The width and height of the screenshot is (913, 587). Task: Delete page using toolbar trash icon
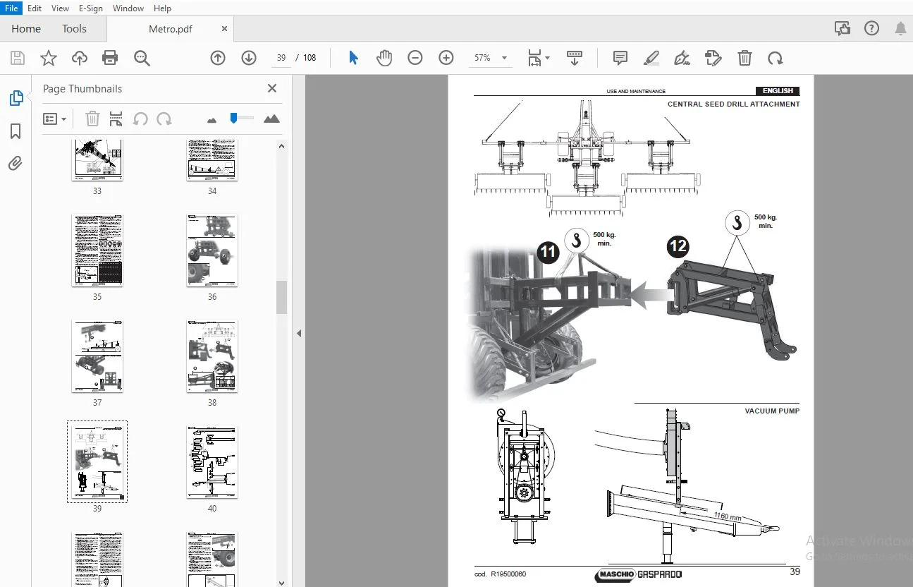[x=745, y=58]
